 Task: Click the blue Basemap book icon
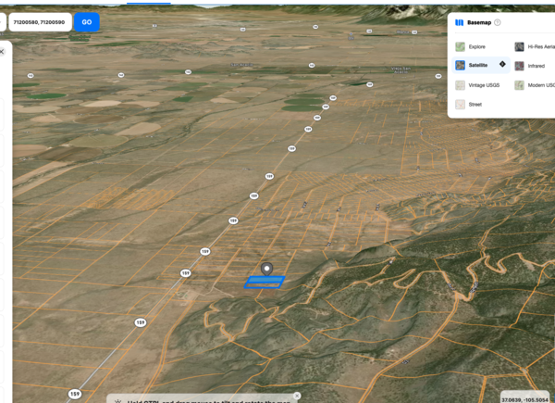(x=459, y=22)
